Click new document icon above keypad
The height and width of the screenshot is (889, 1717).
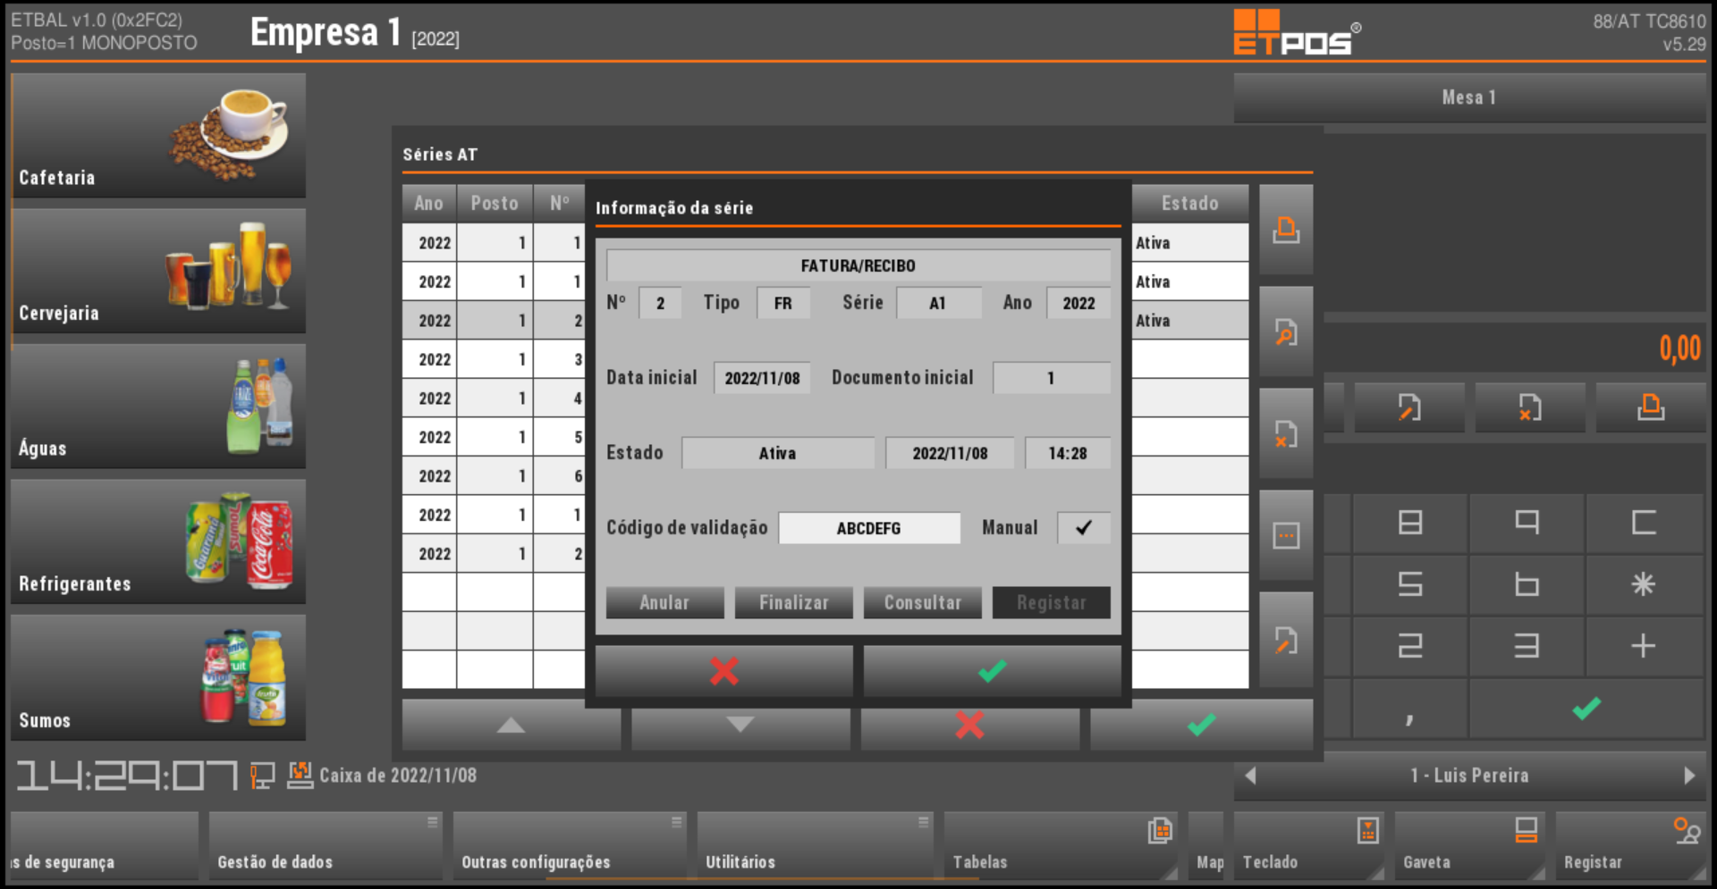click(1651, 407)
